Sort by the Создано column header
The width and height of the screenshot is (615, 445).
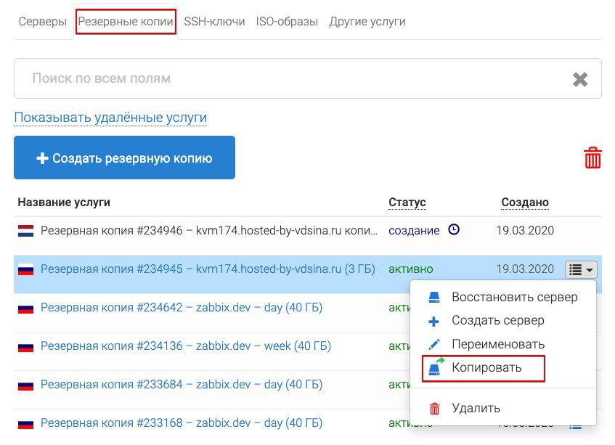[x=525, y=203]
